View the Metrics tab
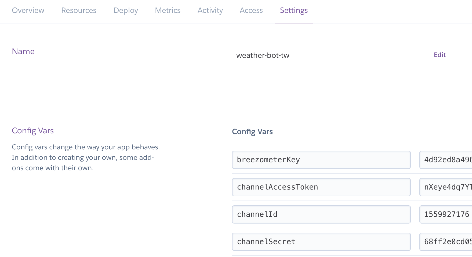 click(168, 10)
